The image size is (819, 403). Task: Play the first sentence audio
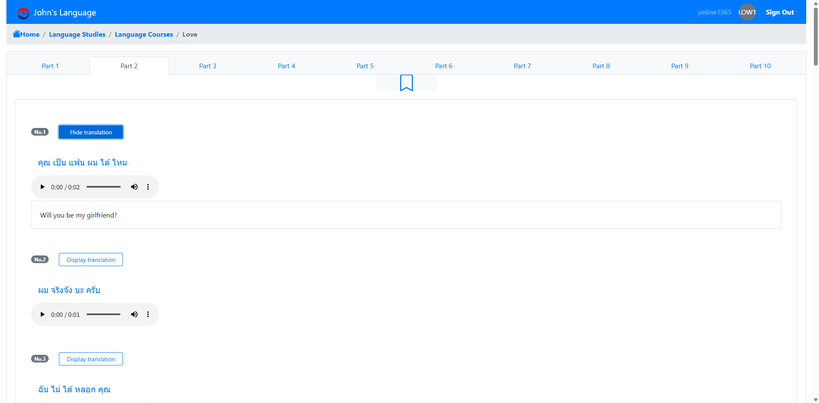point(42,187)
